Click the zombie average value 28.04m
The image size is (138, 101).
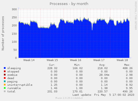tap(104, 75)
